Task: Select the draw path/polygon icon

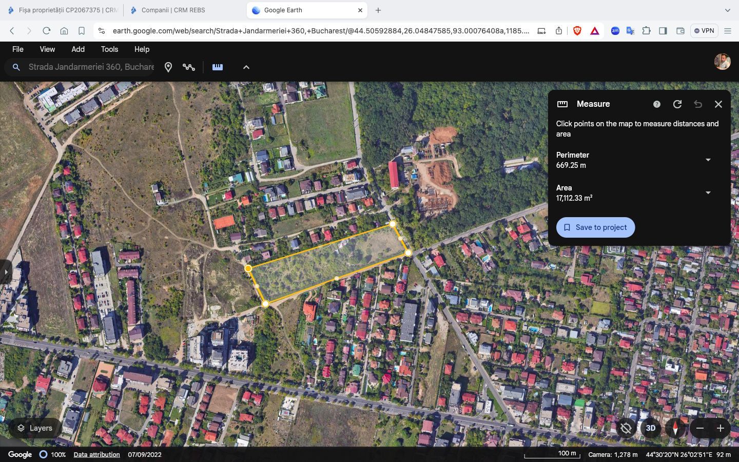Action: pos(189,67)
